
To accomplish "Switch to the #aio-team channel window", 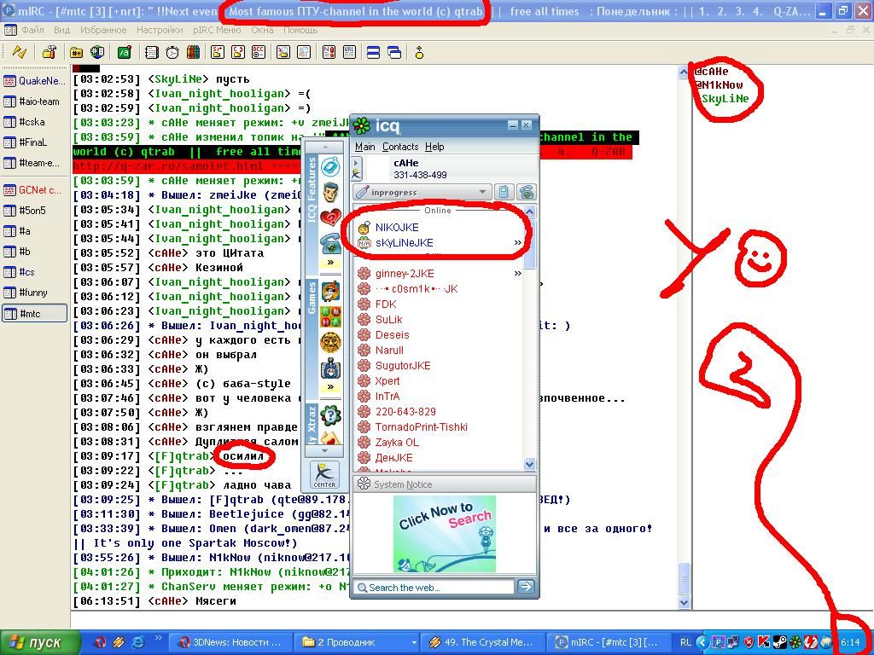I will pos(34,101).
